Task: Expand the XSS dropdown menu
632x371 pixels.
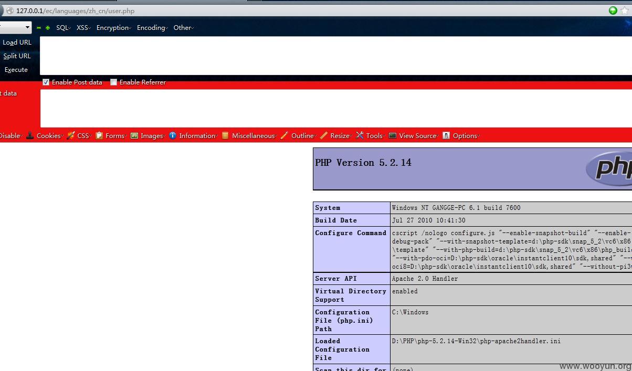Action: 83,28
